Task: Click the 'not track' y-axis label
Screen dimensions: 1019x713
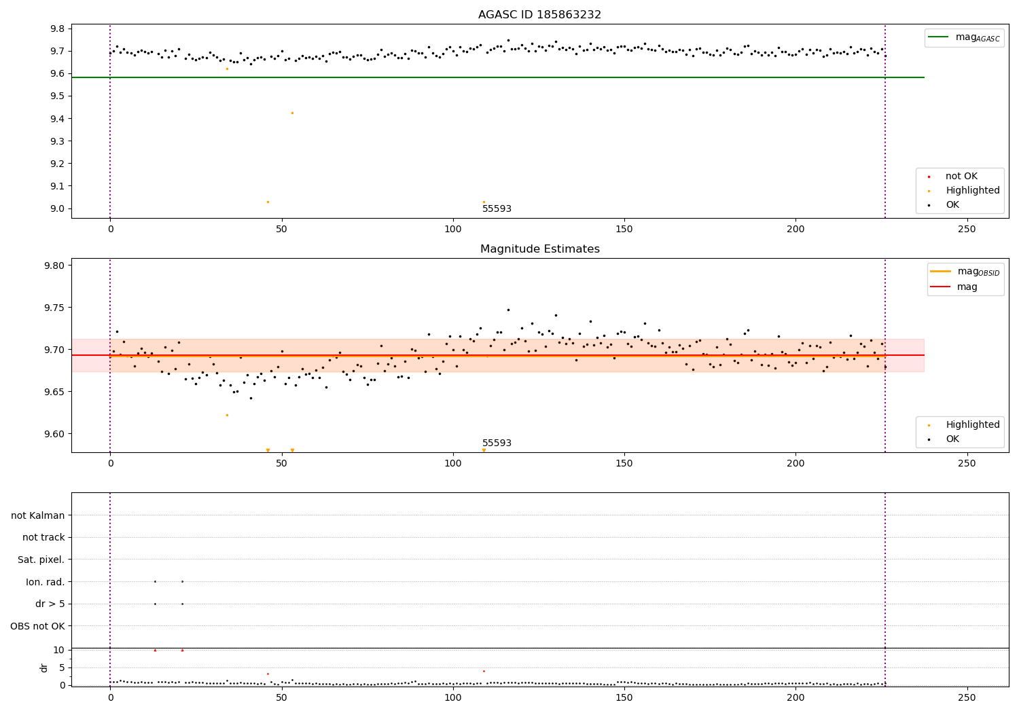Action: point(43,538)
